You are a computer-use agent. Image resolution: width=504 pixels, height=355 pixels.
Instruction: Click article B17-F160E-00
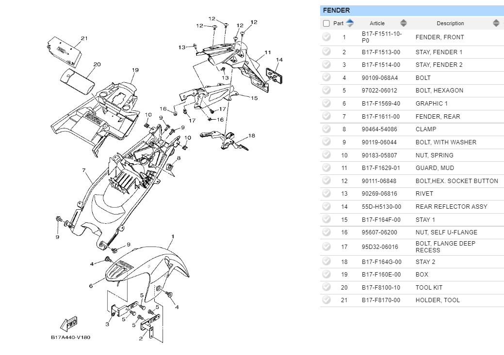click(x=381, y=275)
